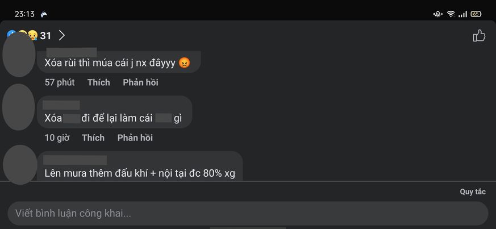Tap the mobile signal bars icon

(x=462, y=14)
